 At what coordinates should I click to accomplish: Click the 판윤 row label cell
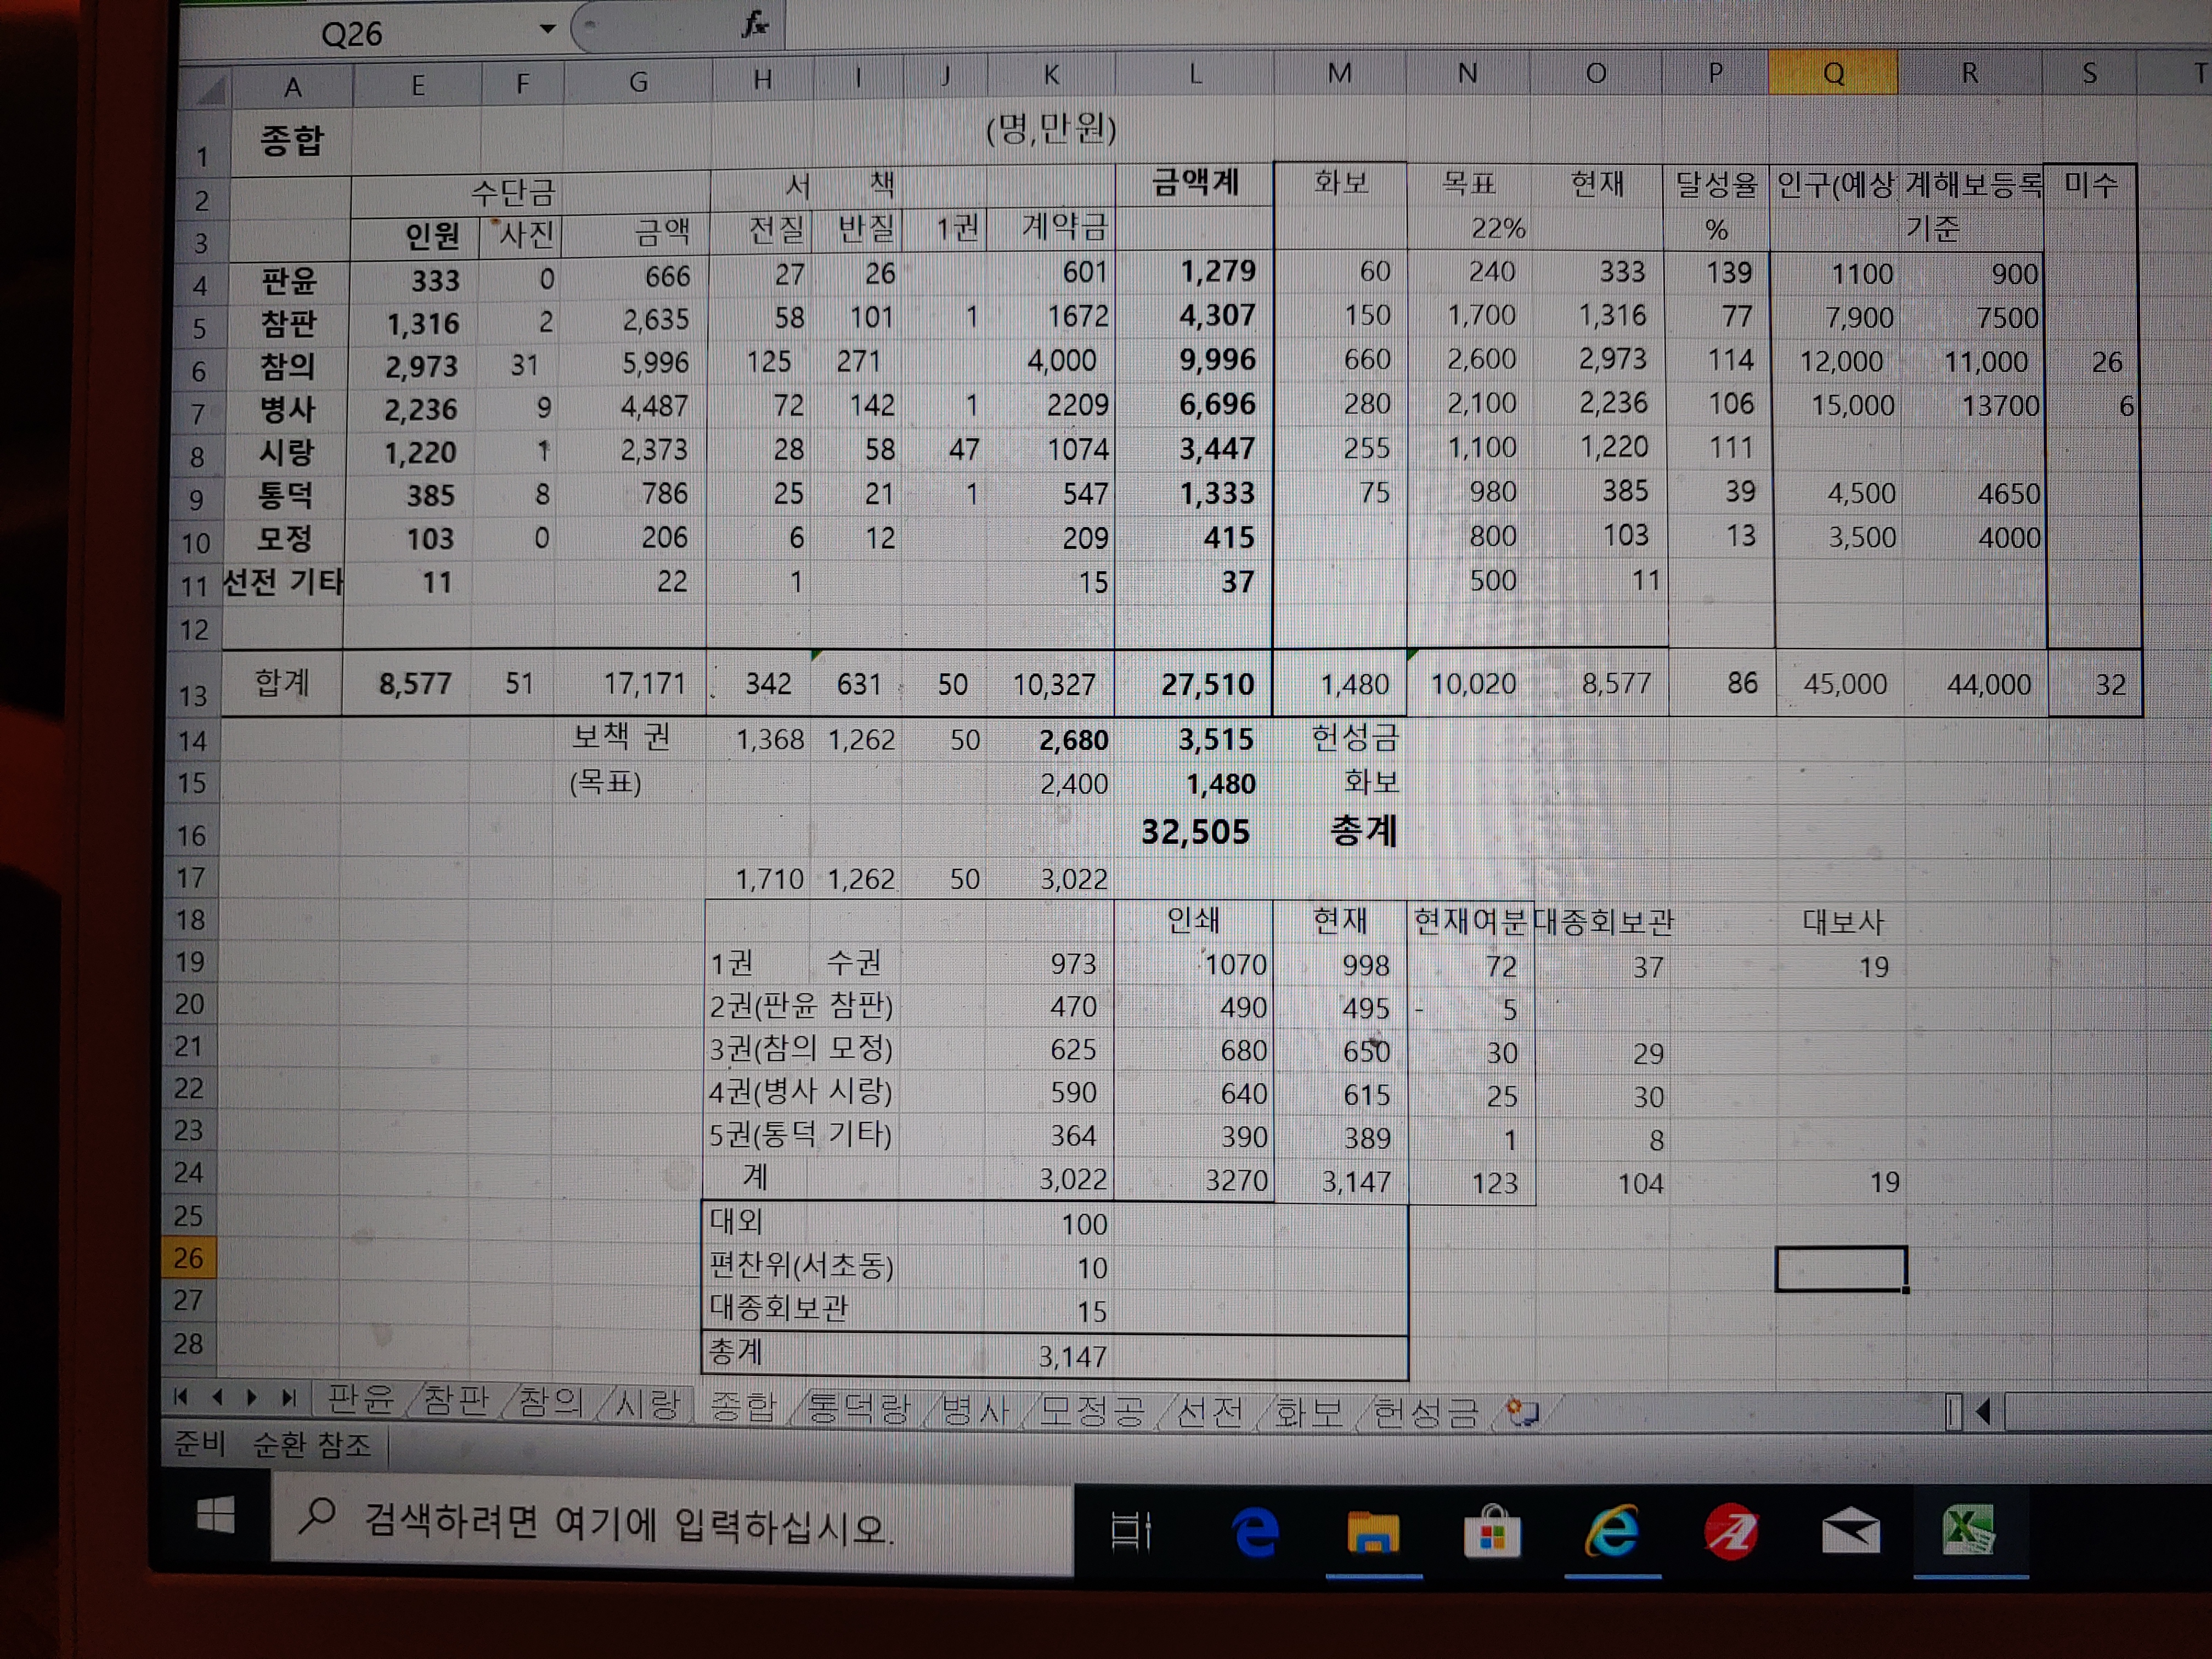pos(290,280)
